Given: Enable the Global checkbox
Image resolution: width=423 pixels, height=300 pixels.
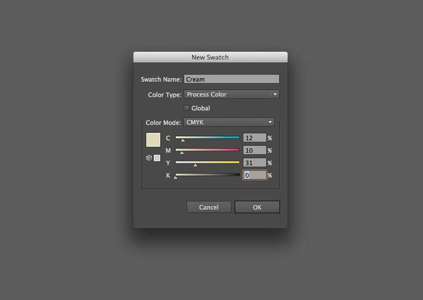Looking at the screenshot, I should 186,108.
